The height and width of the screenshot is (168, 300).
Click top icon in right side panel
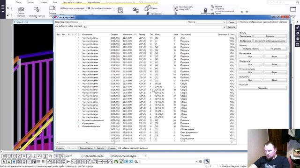[298, 28]
